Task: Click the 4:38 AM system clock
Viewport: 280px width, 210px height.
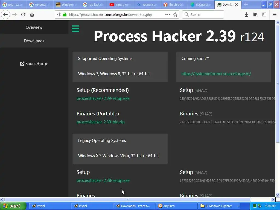Action: point(270,206)
